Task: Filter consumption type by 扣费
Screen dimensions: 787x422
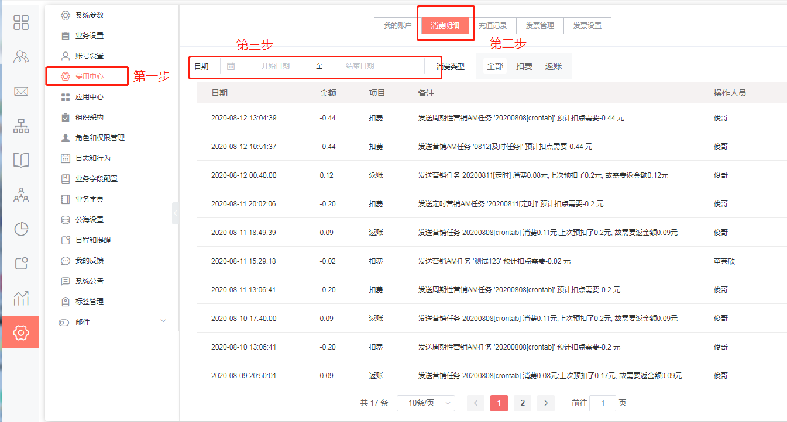Action: (x=524, y=66)
